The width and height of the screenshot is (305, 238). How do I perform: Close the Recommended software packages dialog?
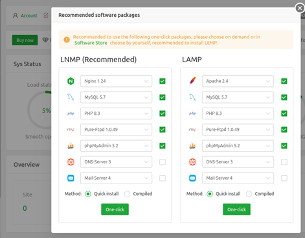pyautogui.click(x=300, y=8)
